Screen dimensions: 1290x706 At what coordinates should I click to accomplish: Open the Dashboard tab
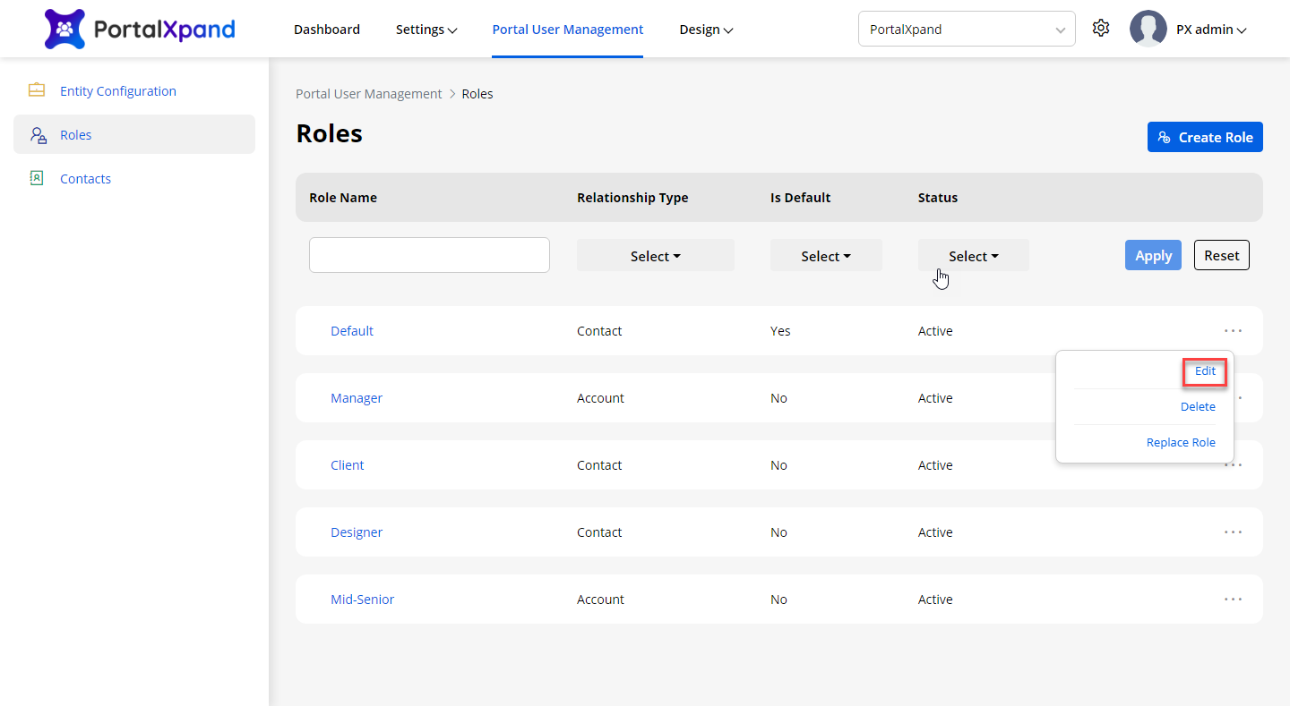click(327, 30)
